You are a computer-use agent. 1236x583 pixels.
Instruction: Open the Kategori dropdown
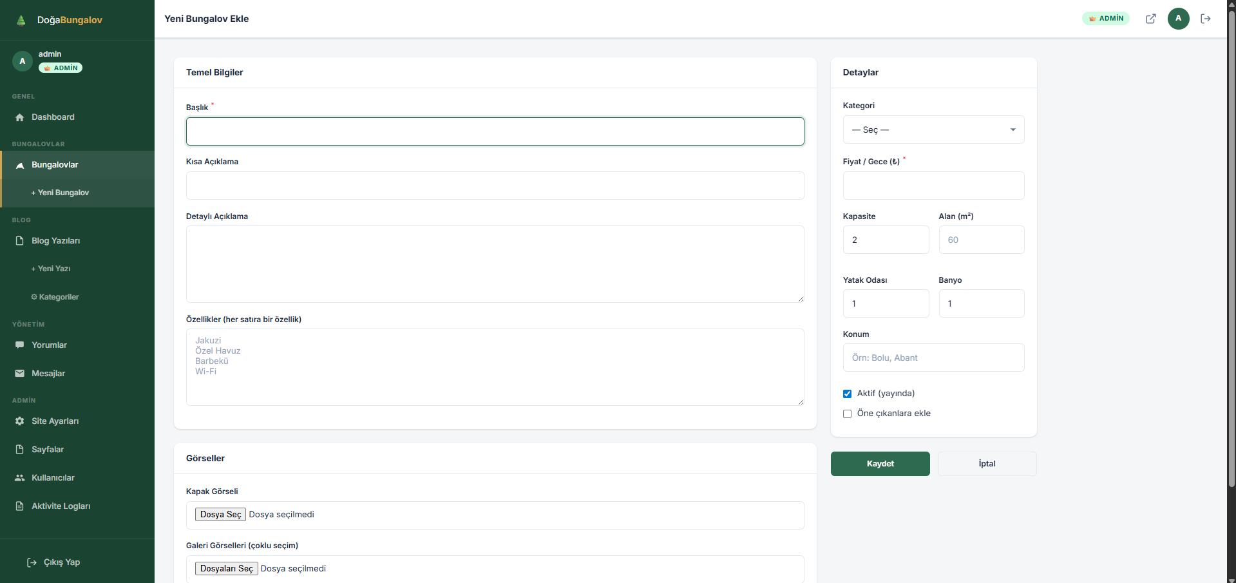pyautogui.click(x=933, y=129)
